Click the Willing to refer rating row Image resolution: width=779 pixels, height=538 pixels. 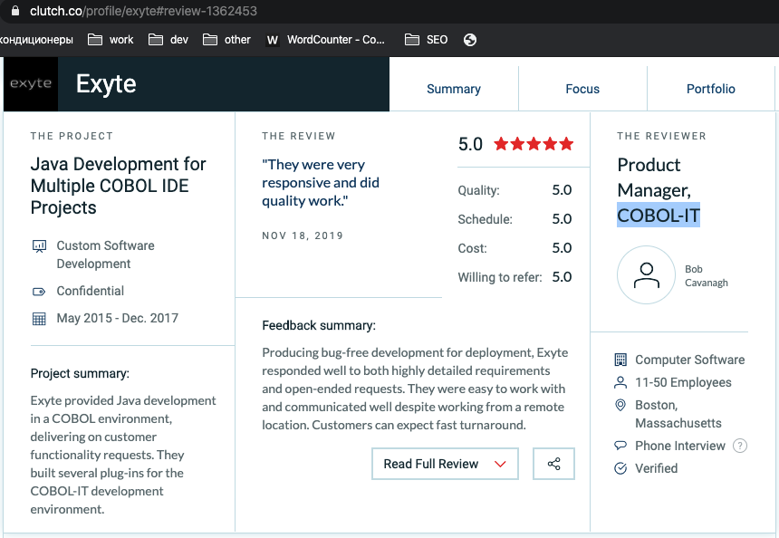515,277
